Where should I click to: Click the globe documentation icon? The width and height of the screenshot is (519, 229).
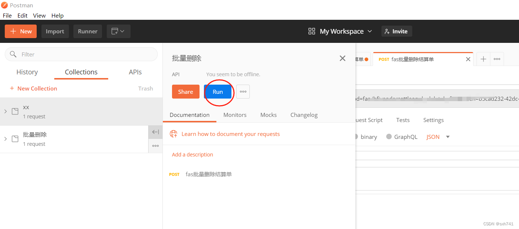point(173,134)
